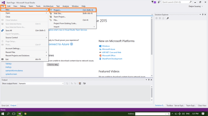Open recent project xamarinformsdemo
The image size is (208, 116).
14,71
